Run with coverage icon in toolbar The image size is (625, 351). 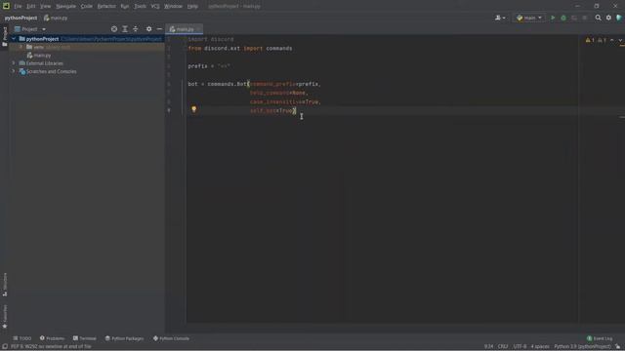pyautogui.click(x=574, y=18)
